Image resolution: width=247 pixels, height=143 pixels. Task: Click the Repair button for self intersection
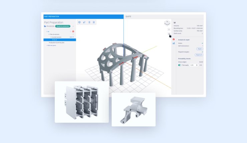pyautogui.click(x=200, y=49)
